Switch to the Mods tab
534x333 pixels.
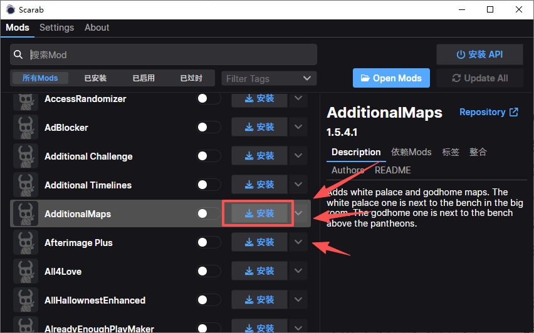18,28
